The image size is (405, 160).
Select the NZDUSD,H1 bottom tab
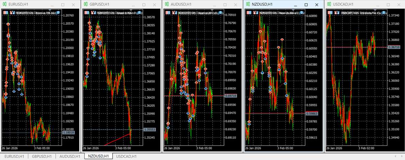[x=98, y=156]
